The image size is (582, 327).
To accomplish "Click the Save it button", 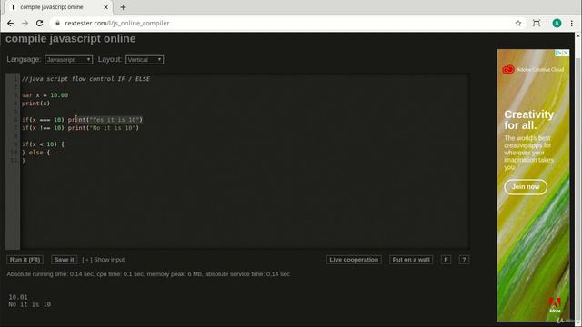I will click(65, 260).
